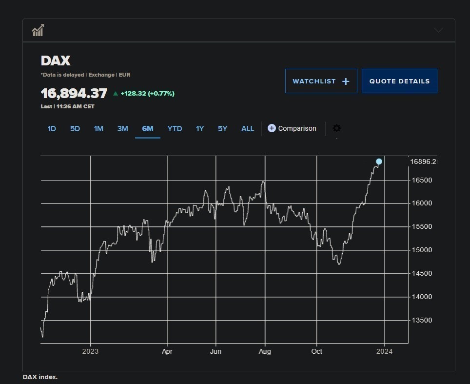
Task: Select the 5D time range
Action: click(75, 129)
